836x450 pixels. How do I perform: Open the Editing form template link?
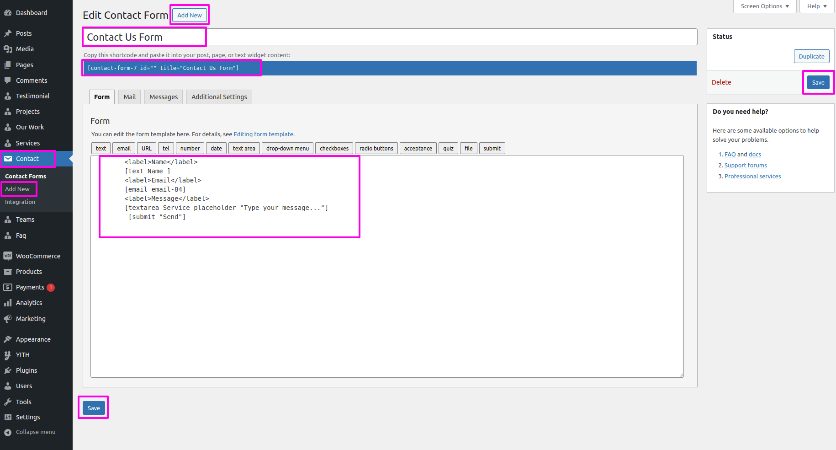coord(263,134)
